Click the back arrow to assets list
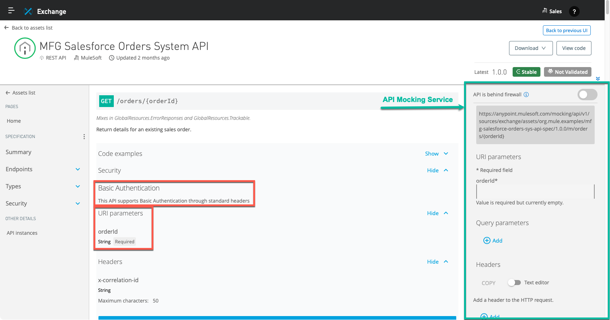This screenshot has height=320, width=610. [6, 27]
